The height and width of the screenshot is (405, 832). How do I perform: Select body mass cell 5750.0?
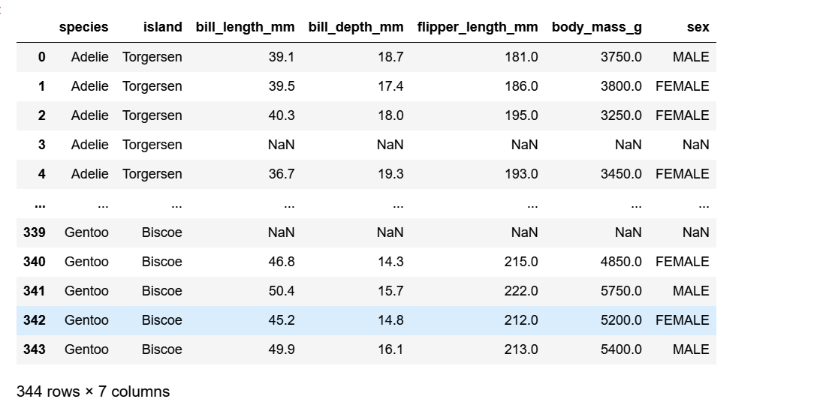tap(621, 291)
